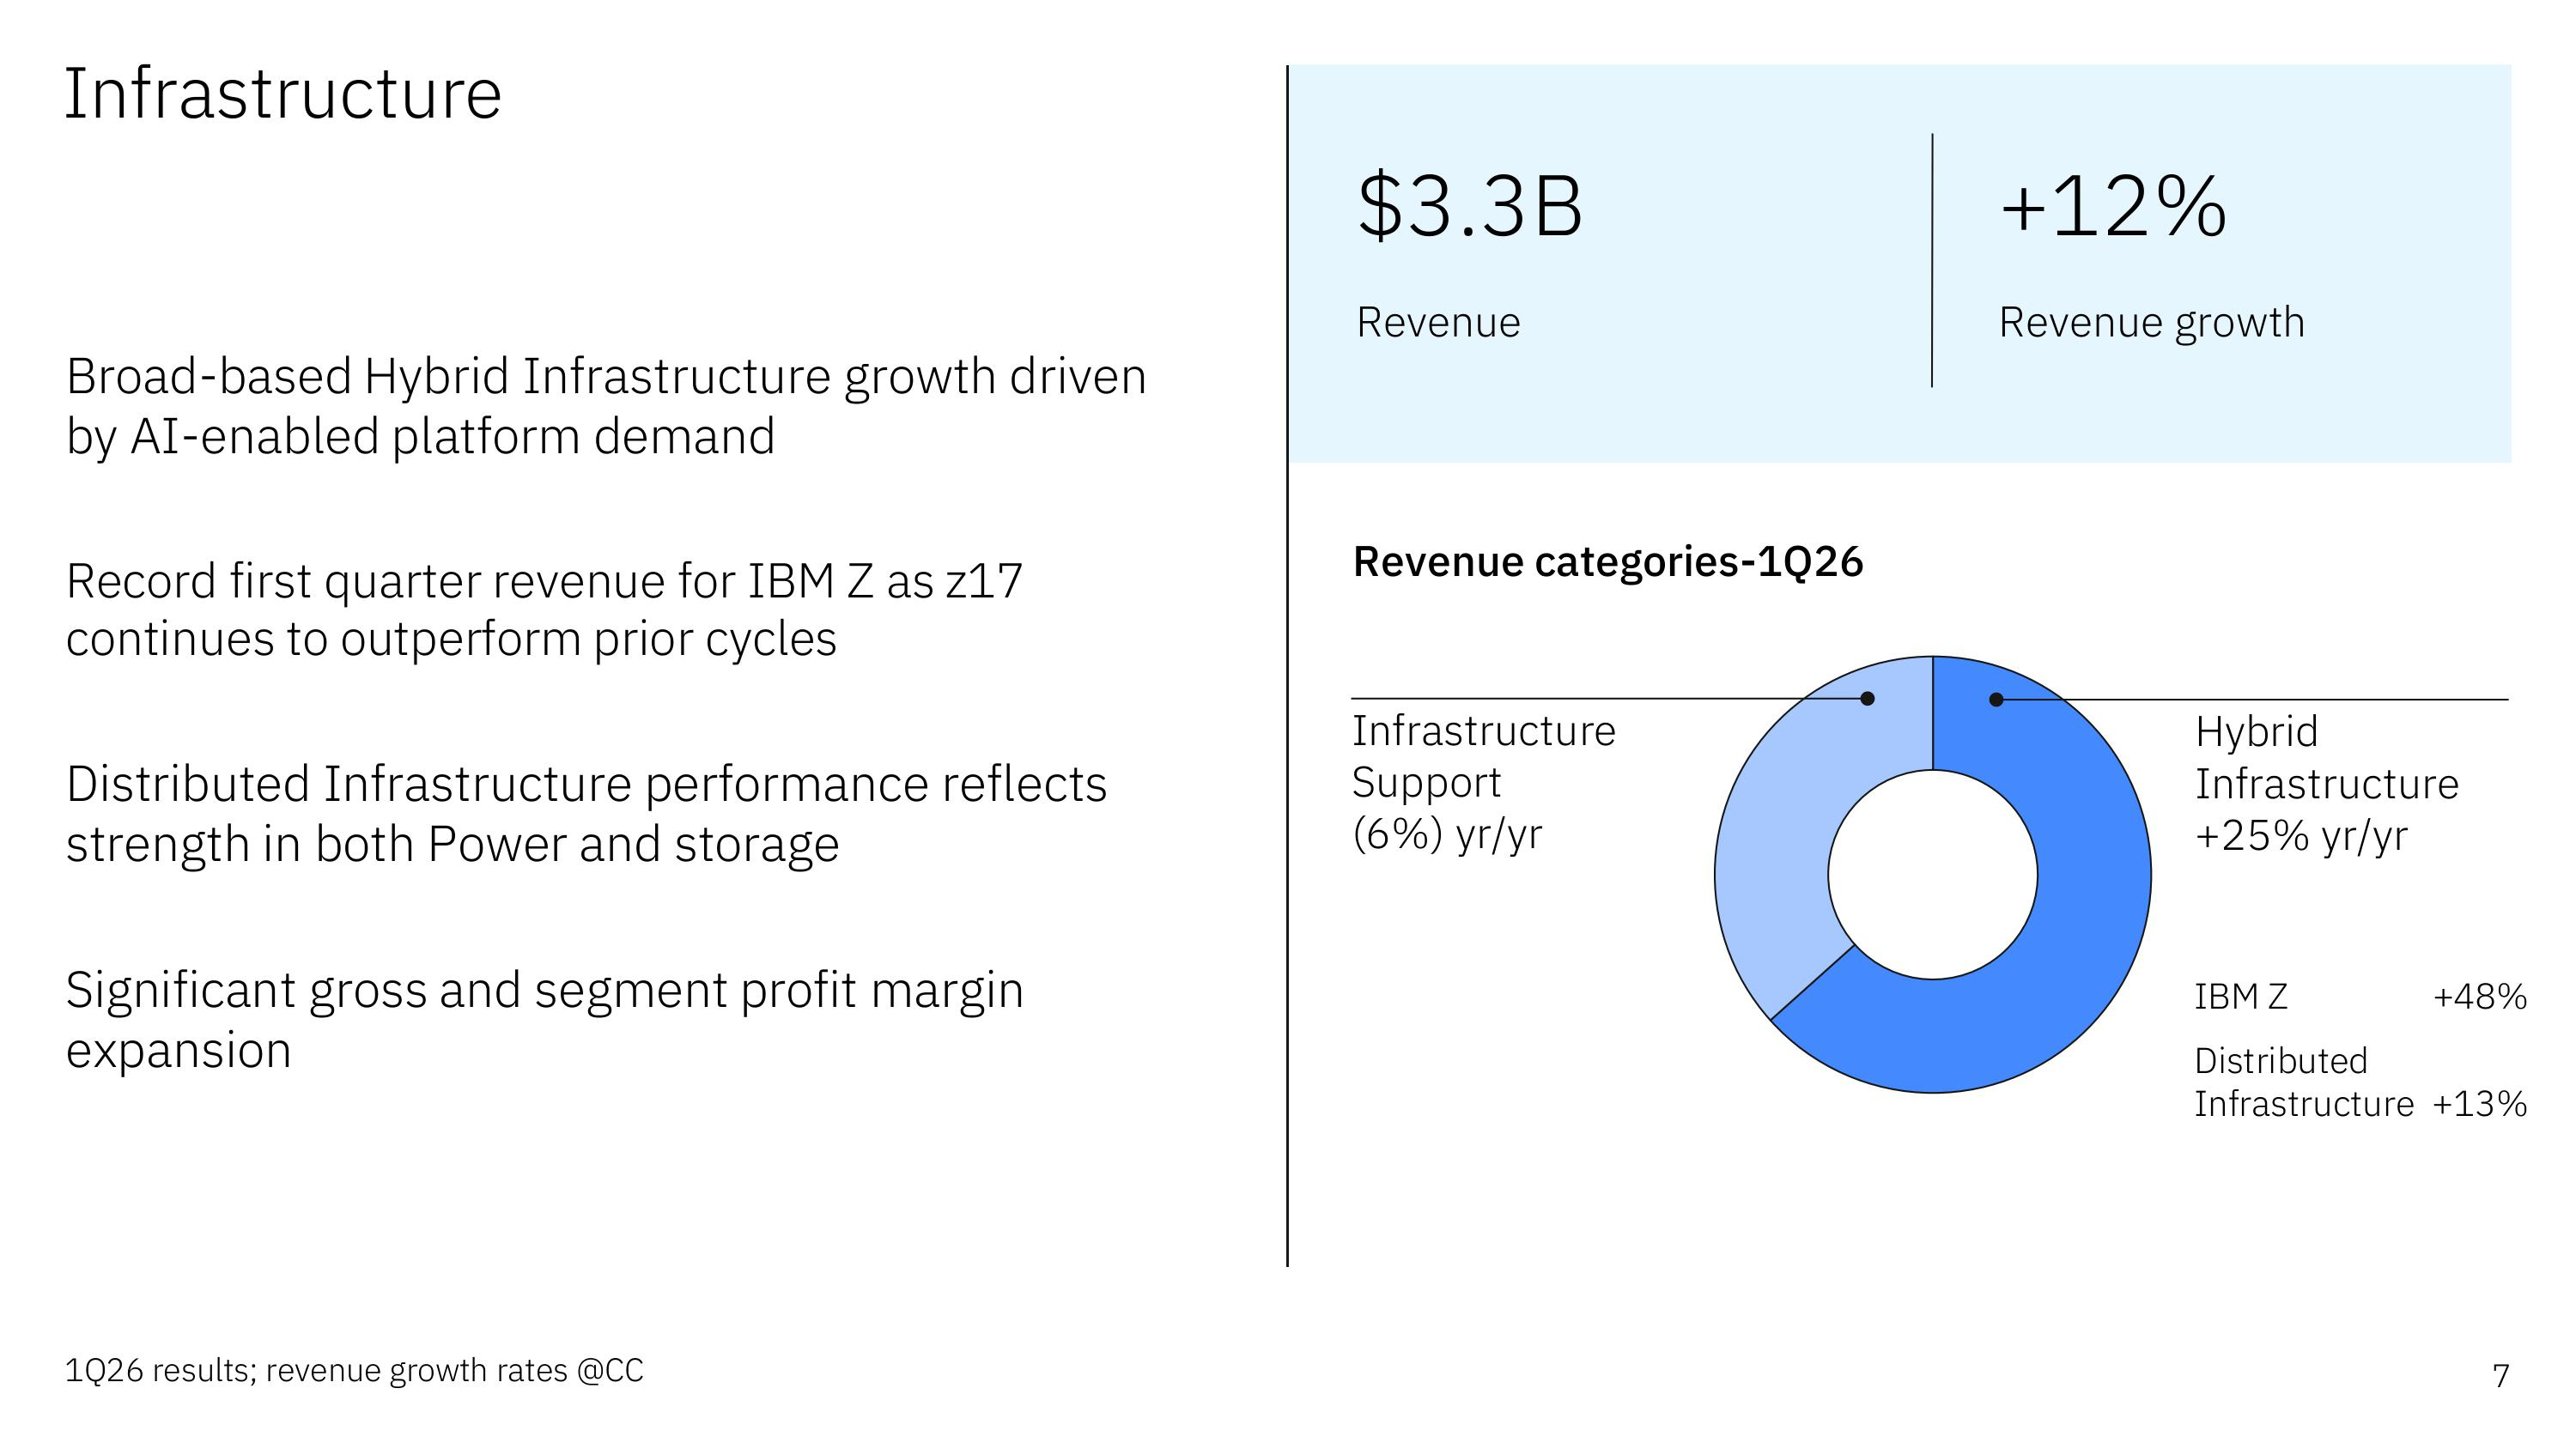Click the Infrastructure slide title
Viewport: 2576px width, 1449px height.
(283, 94)
